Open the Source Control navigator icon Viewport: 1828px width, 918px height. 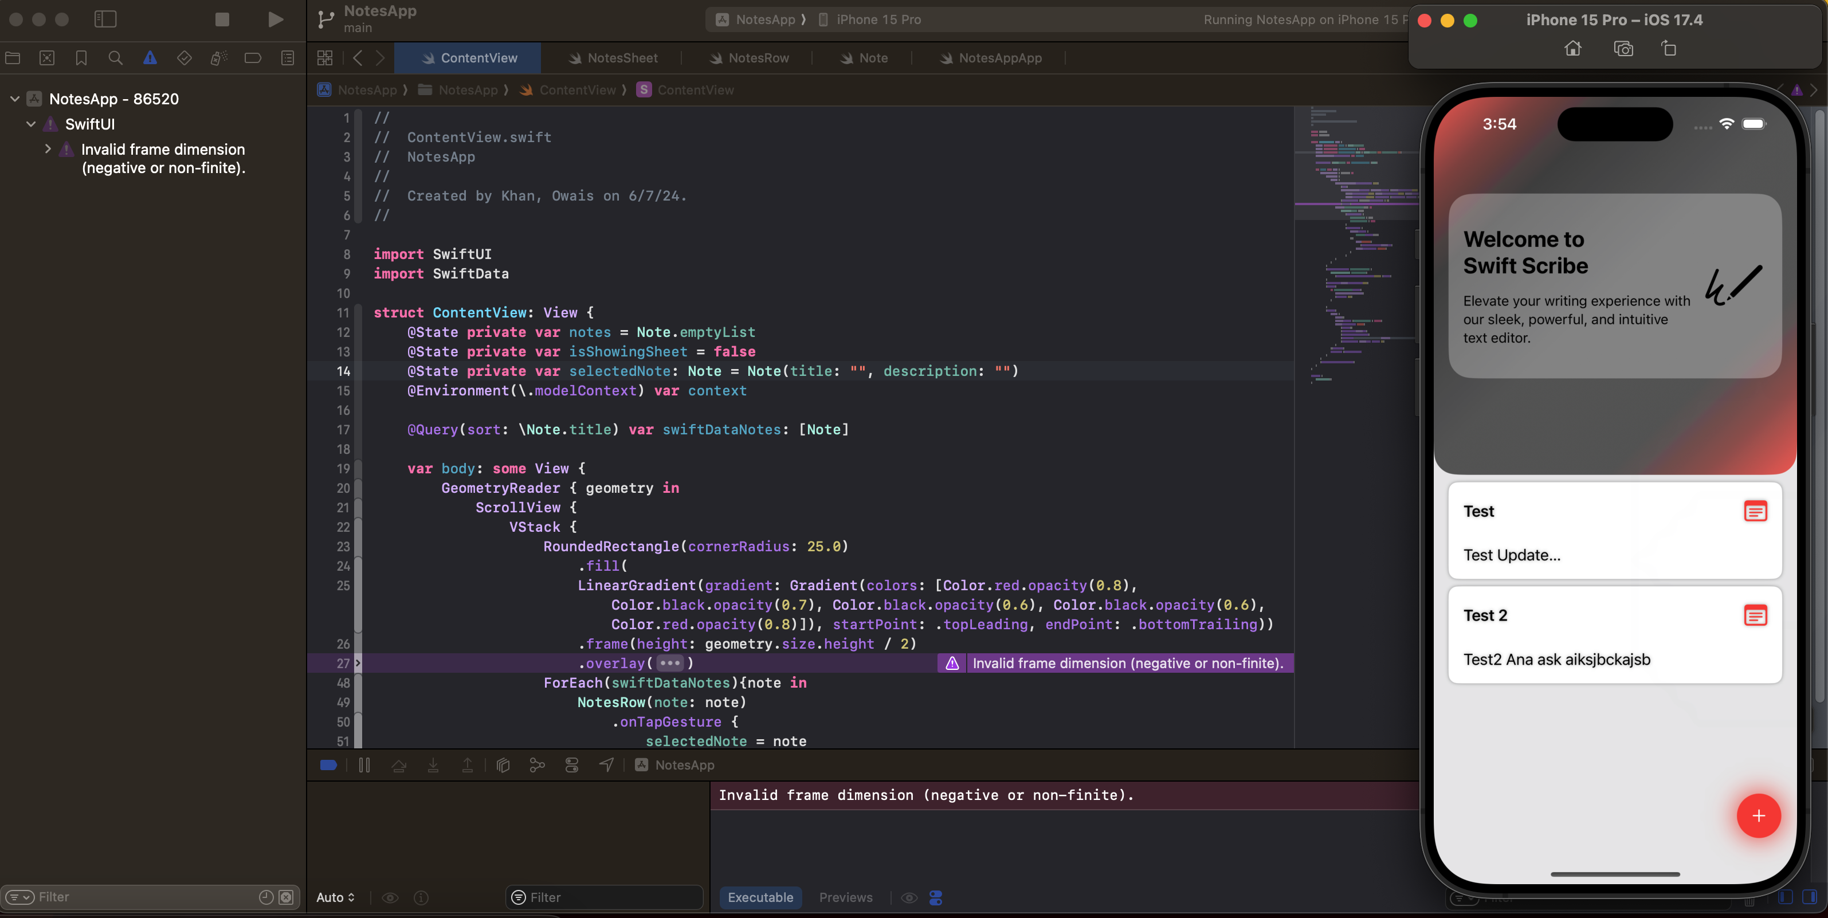click(x=47, y=58)
